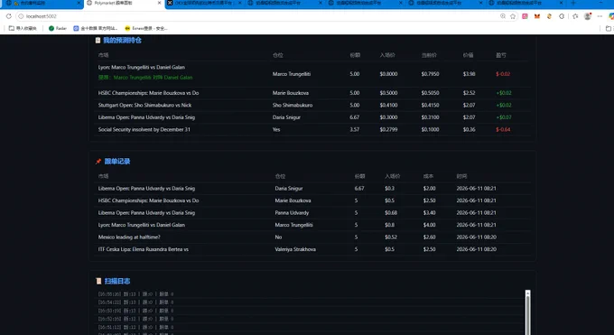Click the No position on Mexico row
Image resolution: width=614 pixels, height=335 pixels.
point(278,237)
